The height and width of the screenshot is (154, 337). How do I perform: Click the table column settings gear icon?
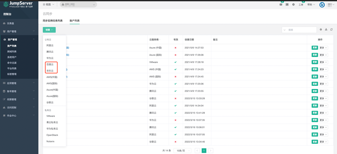(321, 30)
